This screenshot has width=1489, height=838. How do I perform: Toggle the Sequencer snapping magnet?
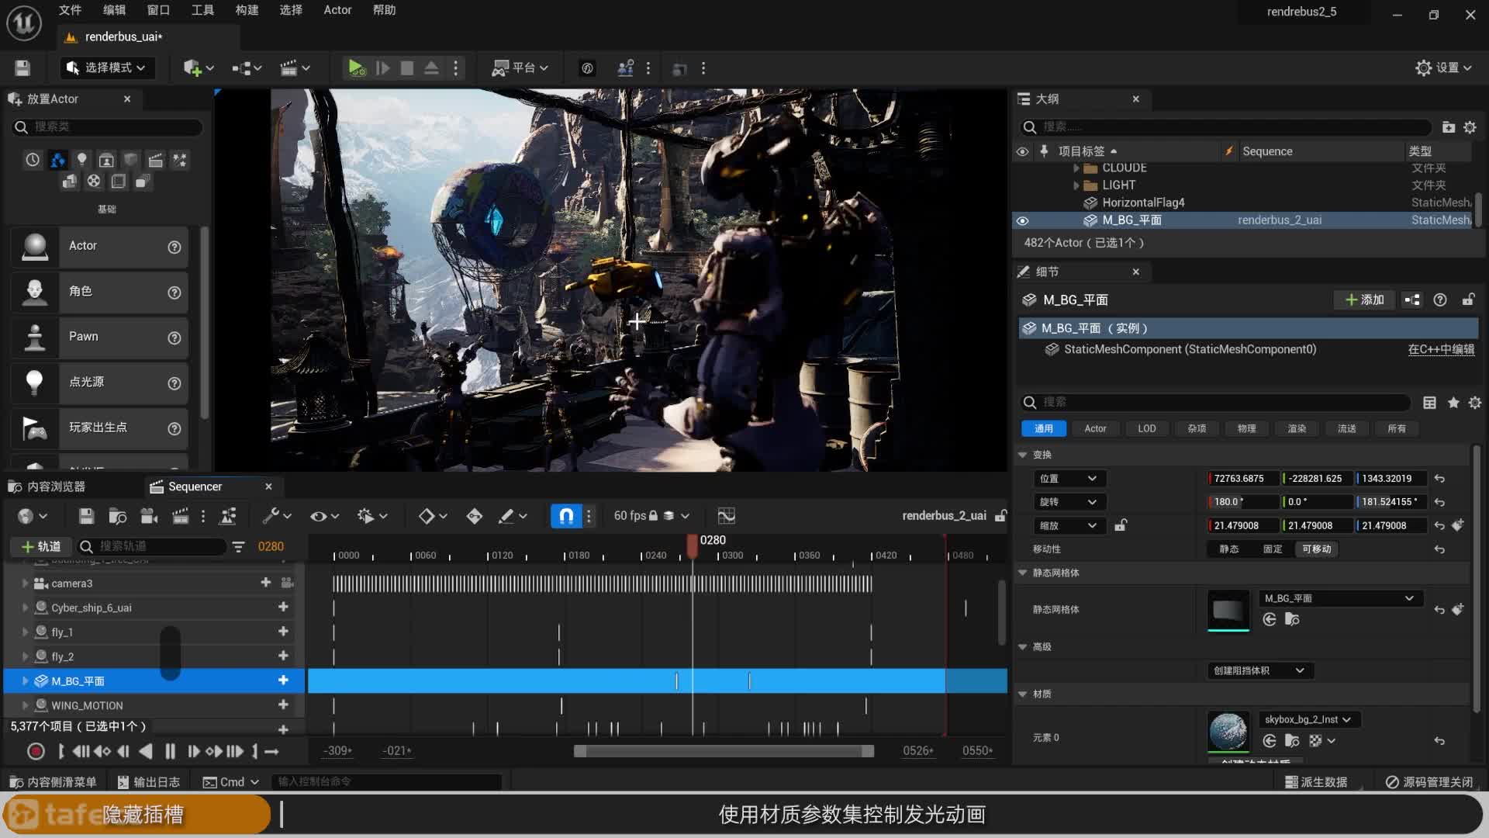(x=566, y=516)
